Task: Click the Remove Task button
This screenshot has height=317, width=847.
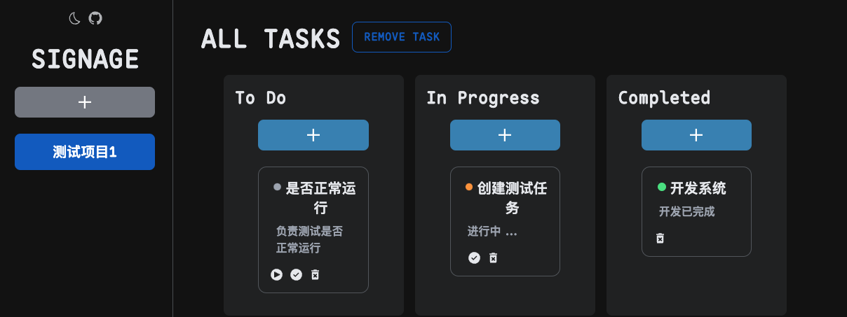Action: pyautogui.click(x=402, y=37)
